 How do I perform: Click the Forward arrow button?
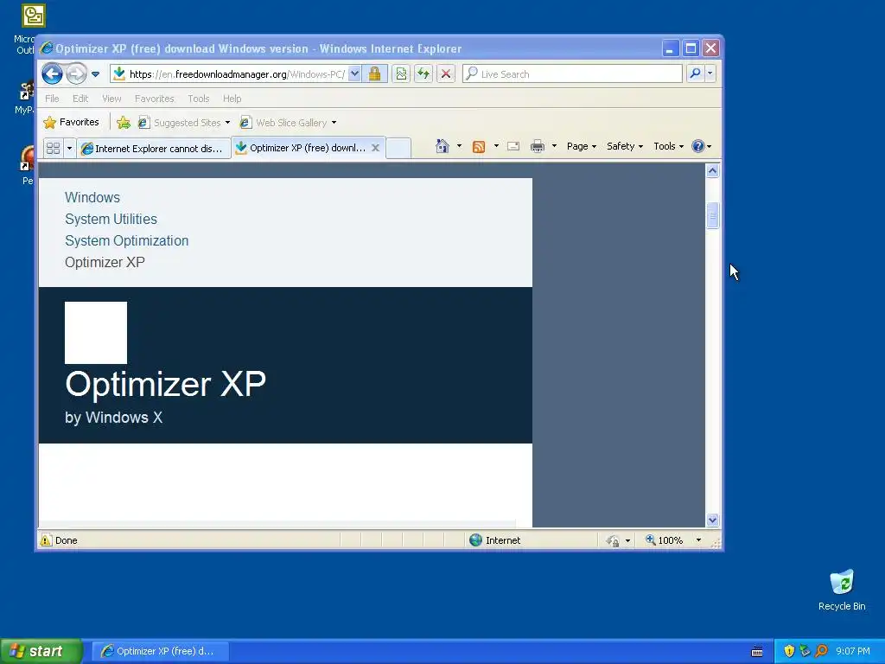click(x=76, y=73)
